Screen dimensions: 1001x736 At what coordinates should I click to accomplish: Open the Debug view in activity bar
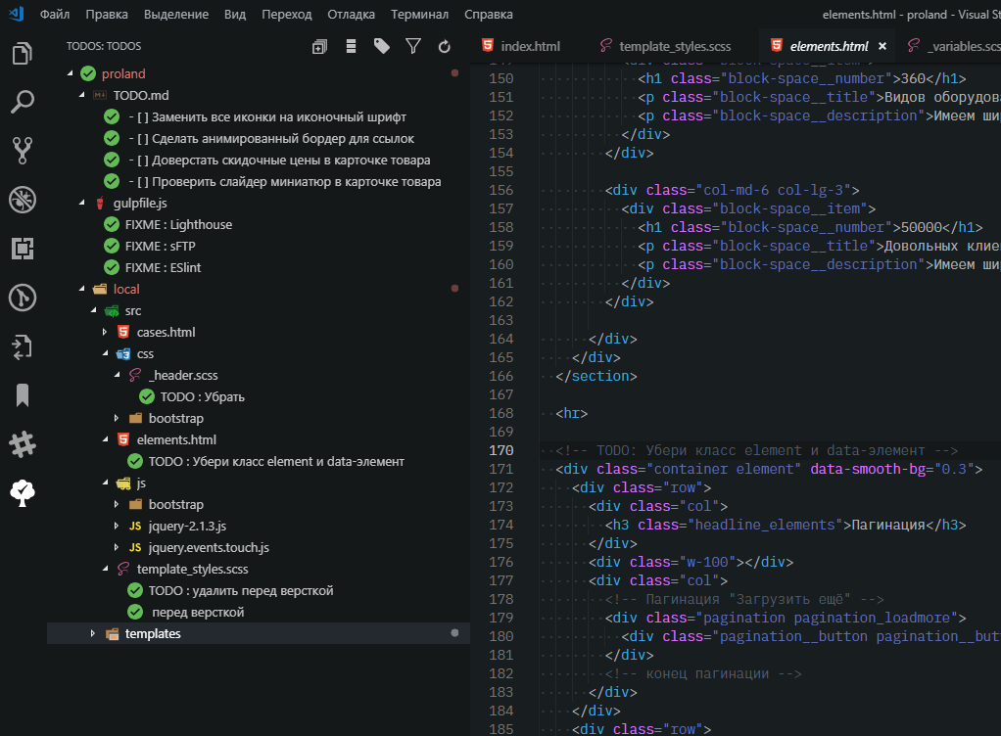(23, 200)
